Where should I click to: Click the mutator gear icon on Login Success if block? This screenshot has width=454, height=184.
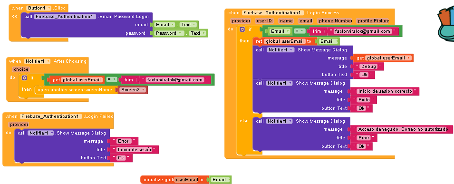click(x=242, y=29)
